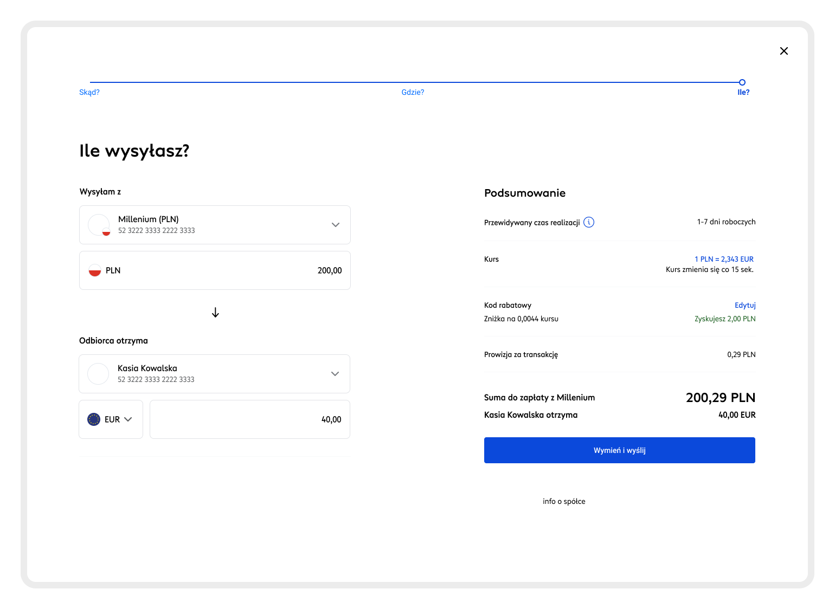Click the EU flag icon in currency selector

(94, 419)
